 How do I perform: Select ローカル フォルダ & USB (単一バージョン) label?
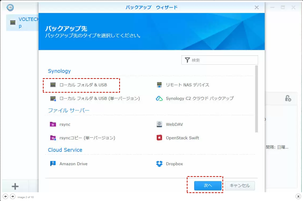100,99
